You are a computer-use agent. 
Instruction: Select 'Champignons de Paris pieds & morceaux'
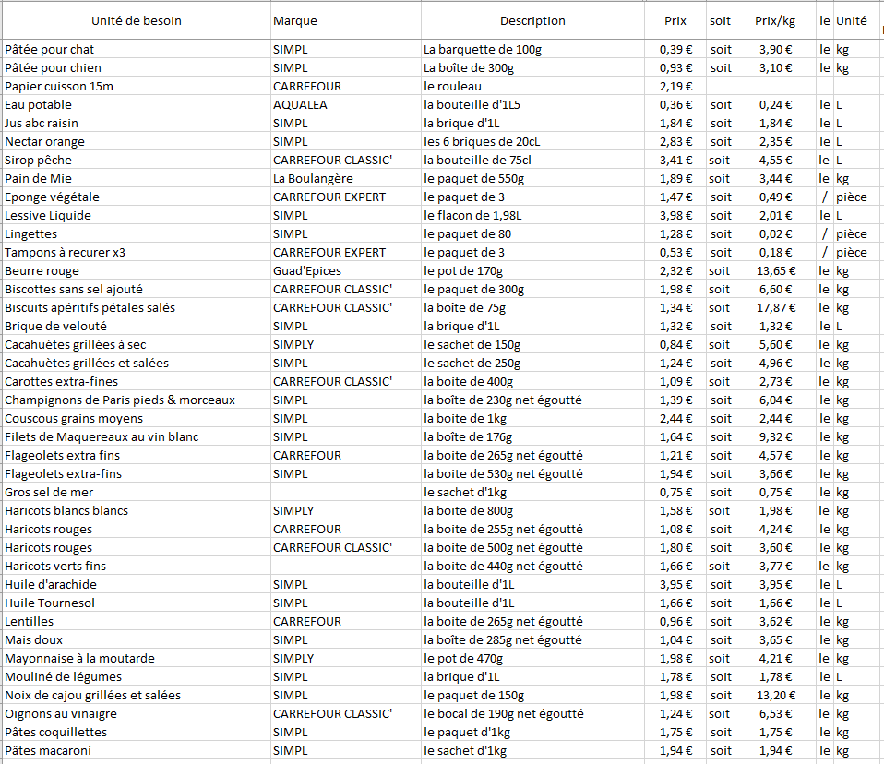point(137,400)
